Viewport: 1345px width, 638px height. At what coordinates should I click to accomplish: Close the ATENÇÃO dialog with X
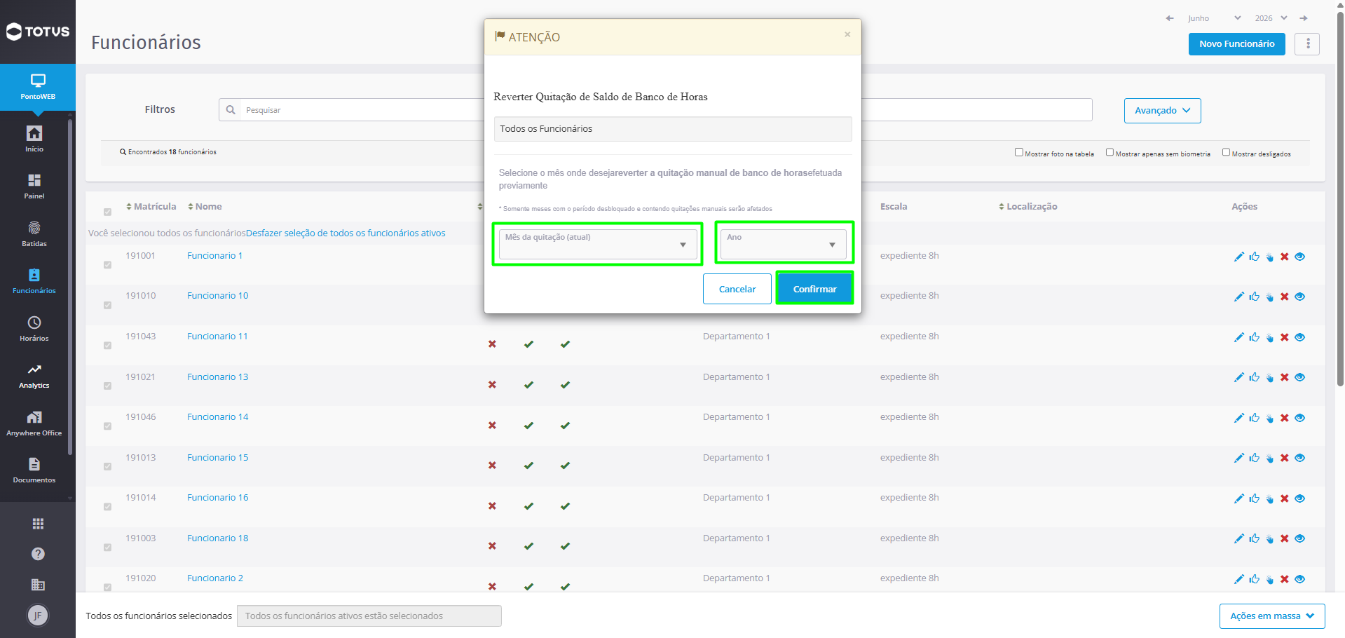point(847,34)
